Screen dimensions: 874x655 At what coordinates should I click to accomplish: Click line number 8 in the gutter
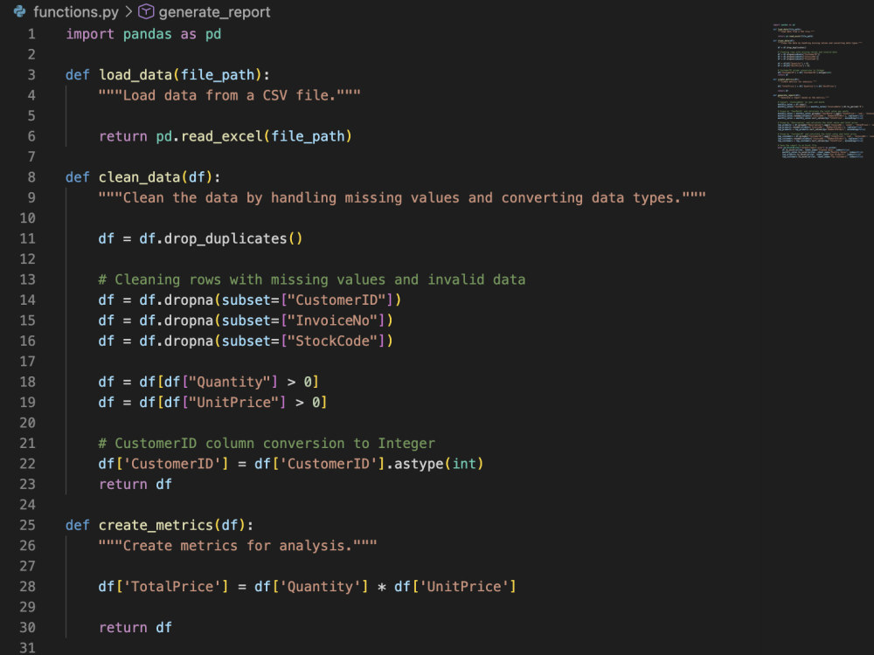[x=31, y=177]
